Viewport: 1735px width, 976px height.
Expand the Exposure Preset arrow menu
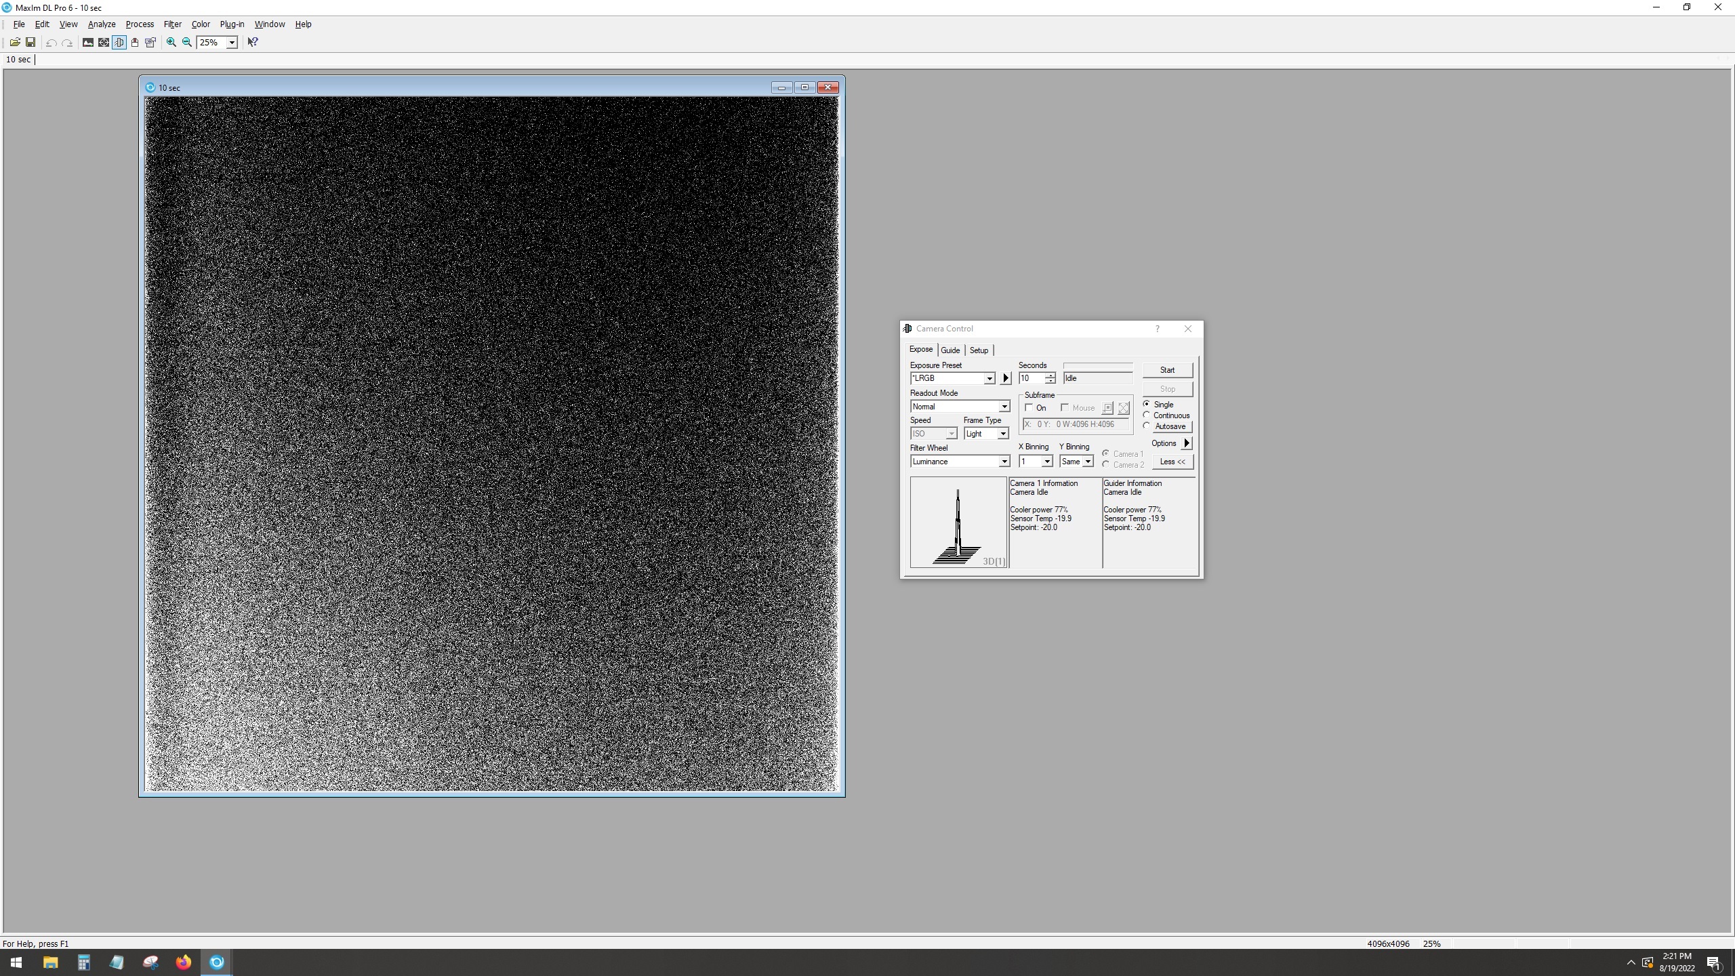pyautogui.click(x=1005, y=378)
